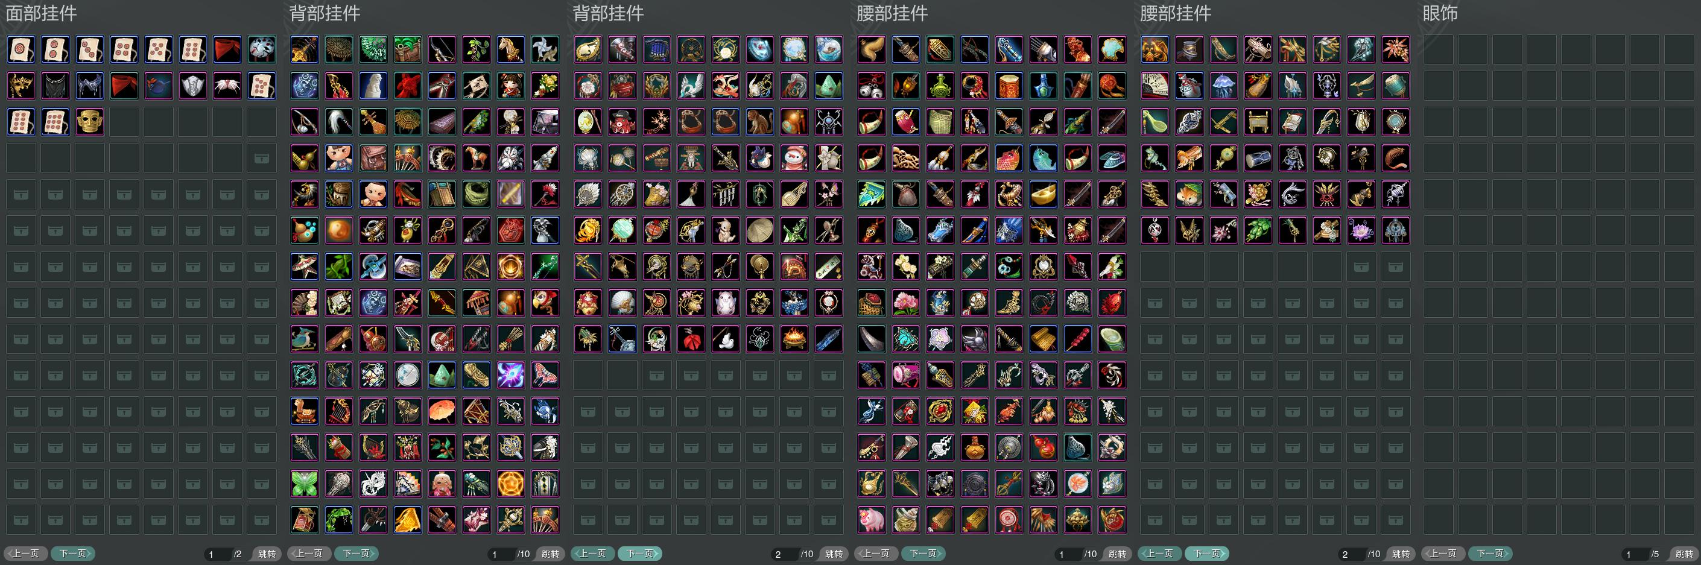Click 跳转 button in 眼饰 panel
This screenshot has width=1701, height=565.
pos(1684,554)
